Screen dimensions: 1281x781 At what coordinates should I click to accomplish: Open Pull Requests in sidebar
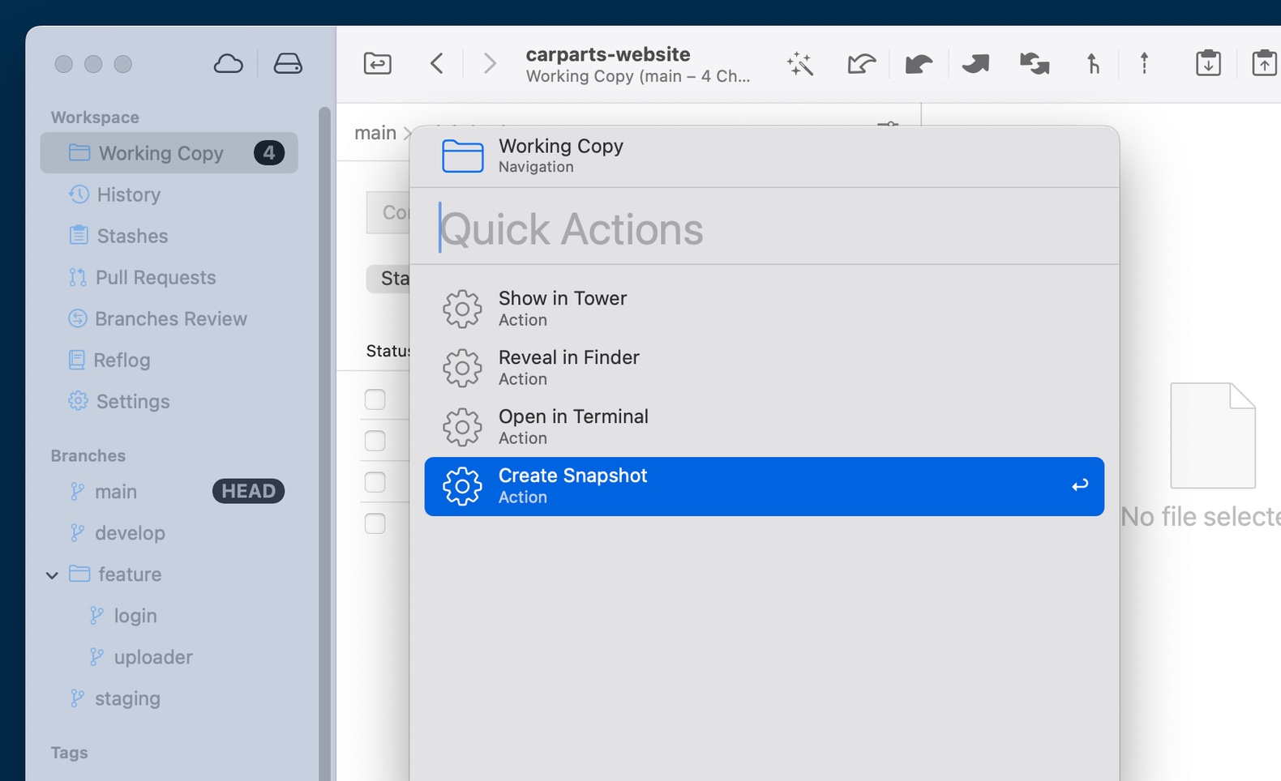tap(156, 277)
